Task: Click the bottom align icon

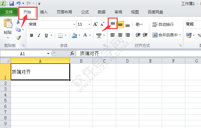Action: (x=128, y=25)
